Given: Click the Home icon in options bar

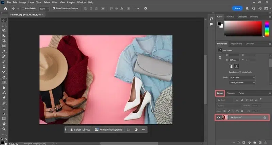Looking at the screenshot, I should point(5,8).
